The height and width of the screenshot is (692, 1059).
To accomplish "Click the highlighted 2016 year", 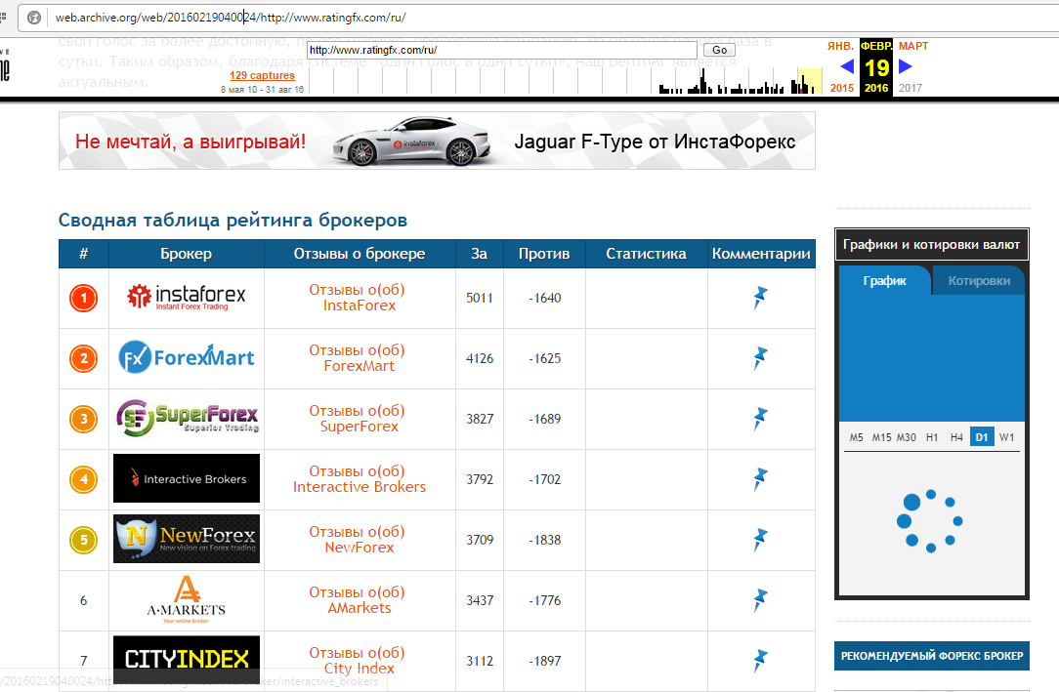I will [x=876, y=88].
